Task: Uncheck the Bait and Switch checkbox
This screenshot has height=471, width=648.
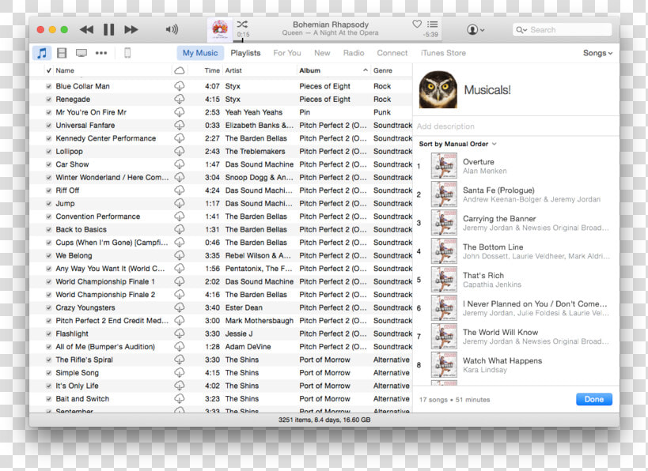Action: tap(48, 399)
